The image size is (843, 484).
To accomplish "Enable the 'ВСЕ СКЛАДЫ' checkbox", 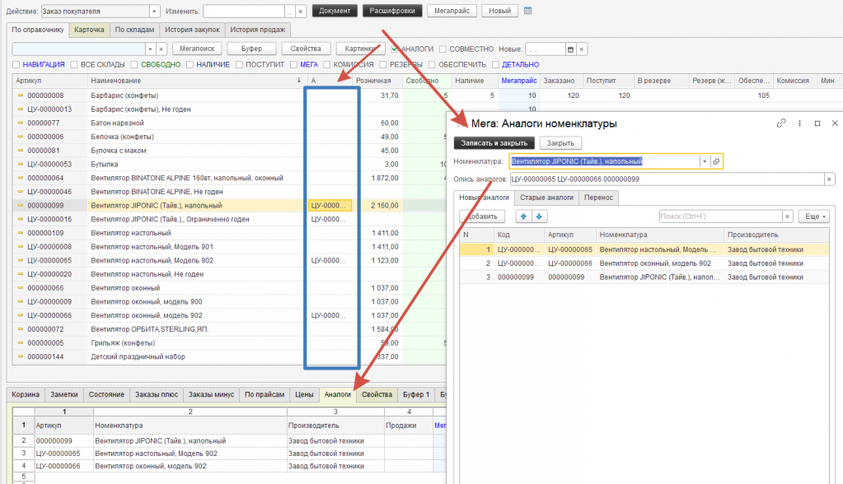I will [74, 64].
